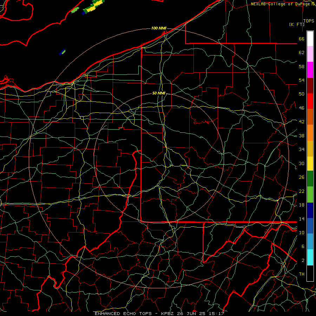Screen dimensions: 316x316
Task: Click the TOPS legend title
Action: (x=309, y=21)
